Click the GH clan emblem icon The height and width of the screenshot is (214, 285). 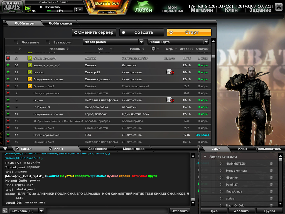pos(28,8)
